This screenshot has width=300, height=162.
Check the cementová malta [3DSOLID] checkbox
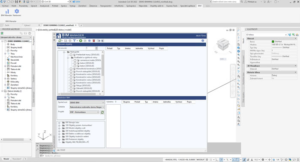(x=75, y=60)
